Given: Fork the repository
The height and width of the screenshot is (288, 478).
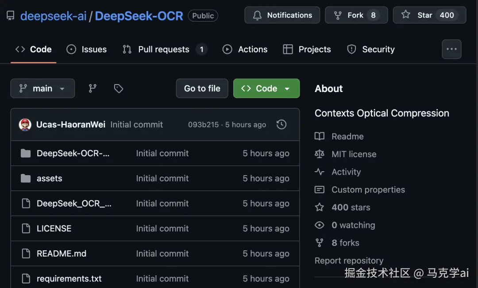Looking at the screenshot, I should point(356,15).
